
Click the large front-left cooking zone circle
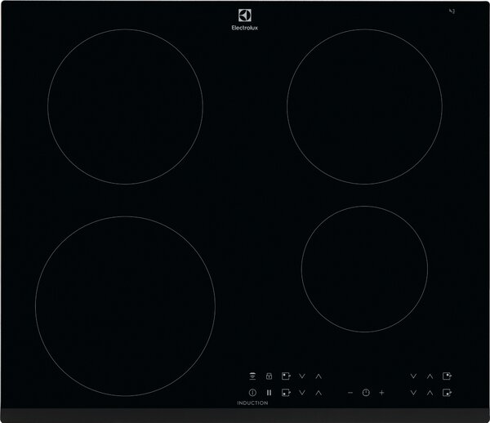(125, 306)
